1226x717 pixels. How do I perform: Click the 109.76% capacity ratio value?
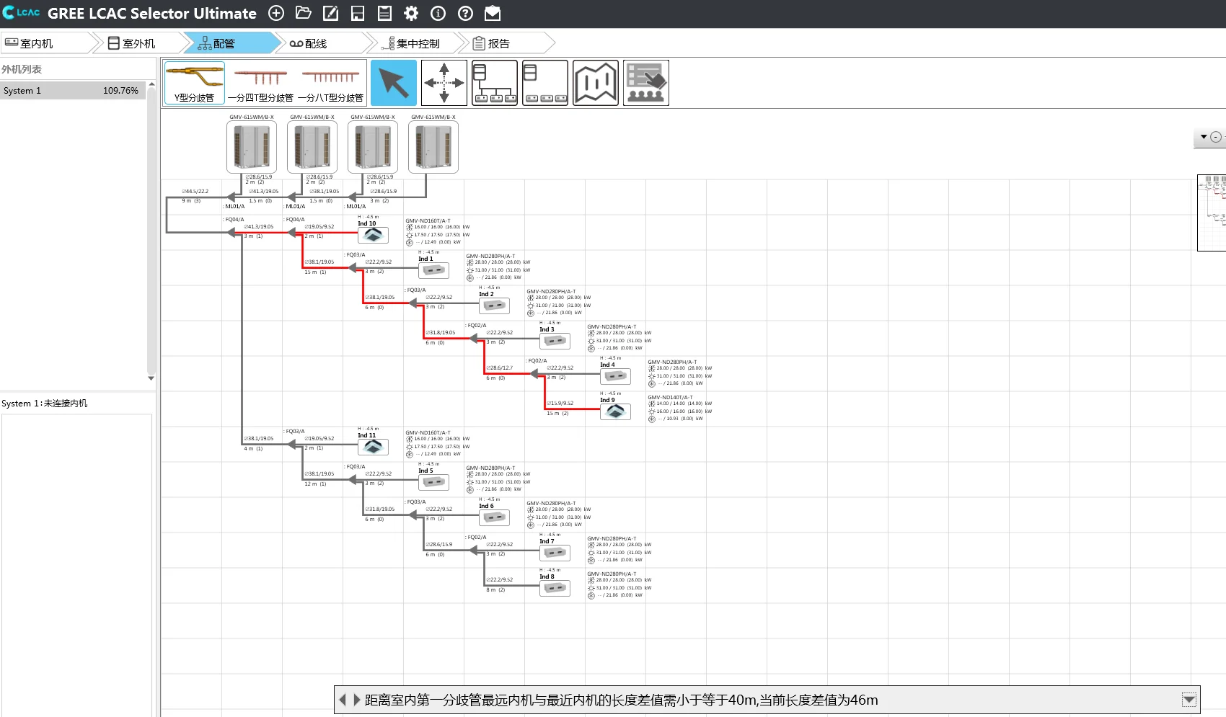(120, 91)
